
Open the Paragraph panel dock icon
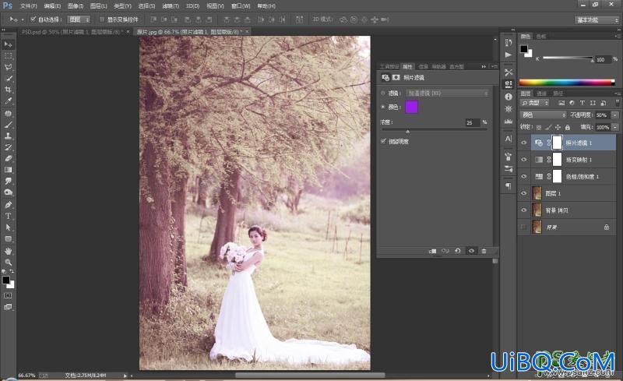(509, 185)
